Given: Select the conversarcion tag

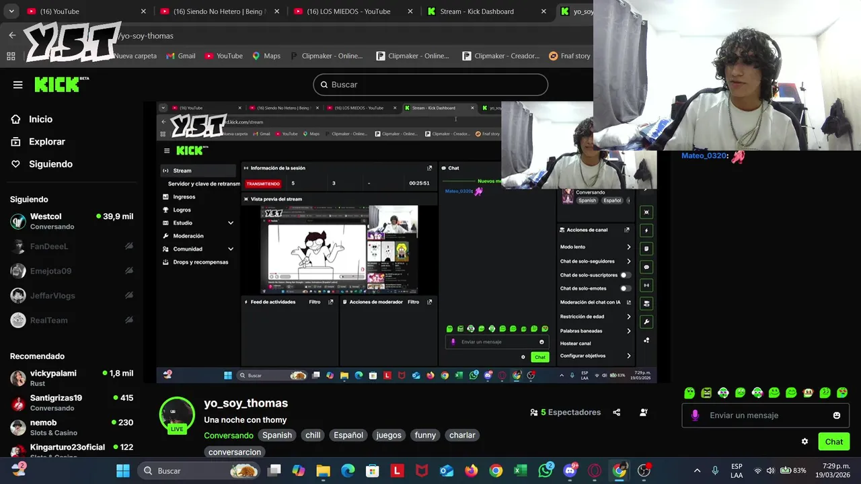Looking at the screenshot, I should click(x=235, y=452).
